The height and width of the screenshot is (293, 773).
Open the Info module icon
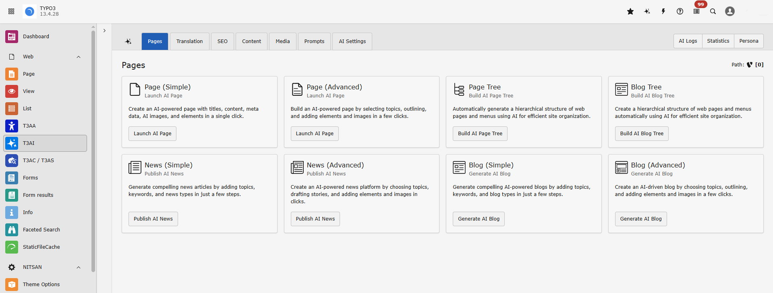[12, 213]
